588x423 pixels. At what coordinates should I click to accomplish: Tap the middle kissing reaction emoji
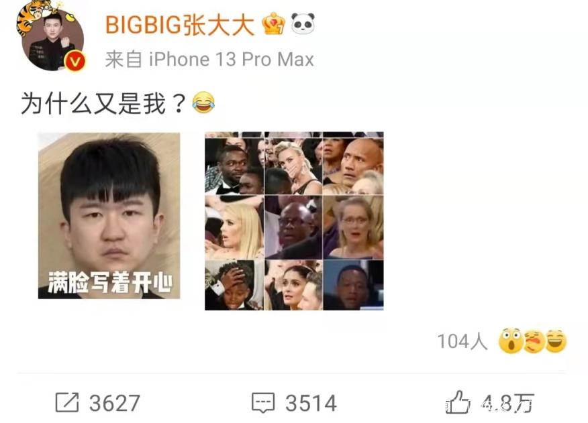coord(534,341)
